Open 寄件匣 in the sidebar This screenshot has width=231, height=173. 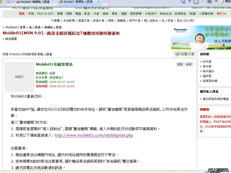(207, 66)
